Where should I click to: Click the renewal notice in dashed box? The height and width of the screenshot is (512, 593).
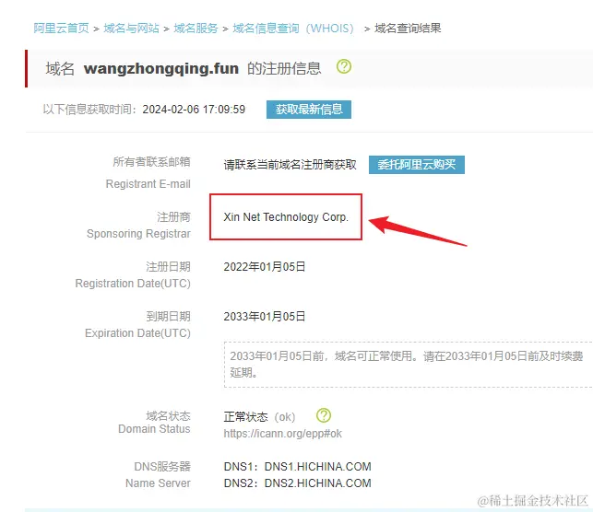coord(409,365)
